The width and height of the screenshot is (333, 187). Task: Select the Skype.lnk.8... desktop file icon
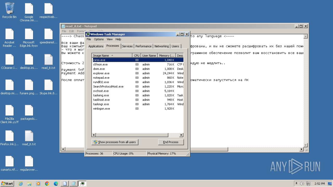[48, 87]
